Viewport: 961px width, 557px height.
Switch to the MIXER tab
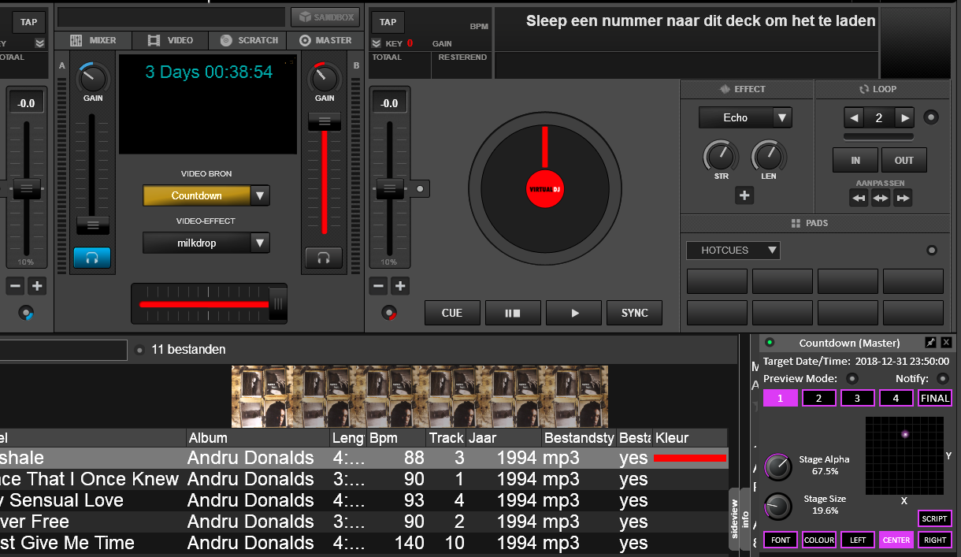pos(92,40)
